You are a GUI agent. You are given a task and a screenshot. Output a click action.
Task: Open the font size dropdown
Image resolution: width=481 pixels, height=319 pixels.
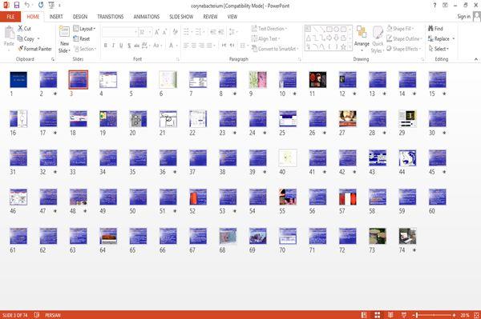[150, 32]
